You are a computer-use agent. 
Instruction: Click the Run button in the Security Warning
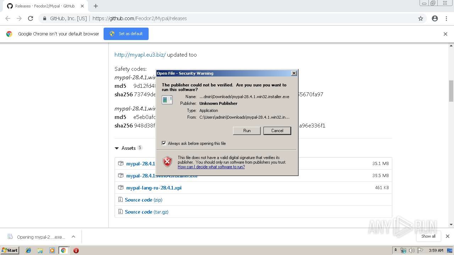coord(247,131)
